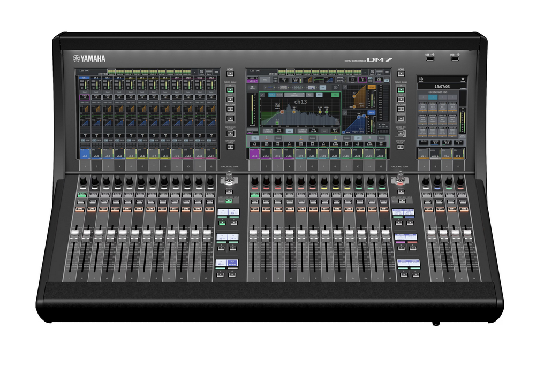Select the DYN1 tab beside the Gate graph

click(371, 87)
